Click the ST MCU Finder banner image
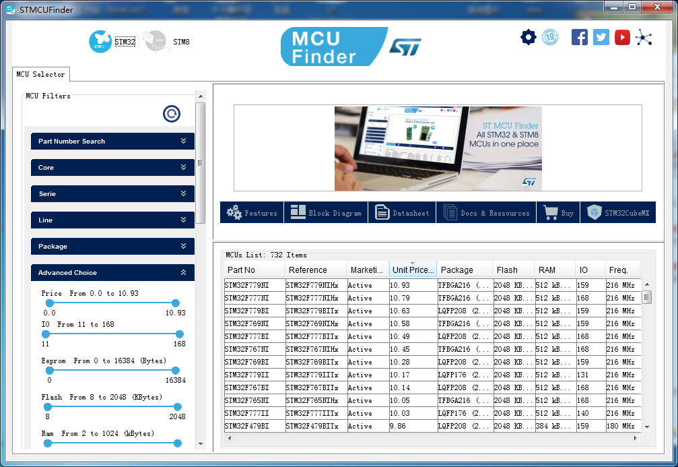Screen dimensions: 678x467 tap(438, 148)
